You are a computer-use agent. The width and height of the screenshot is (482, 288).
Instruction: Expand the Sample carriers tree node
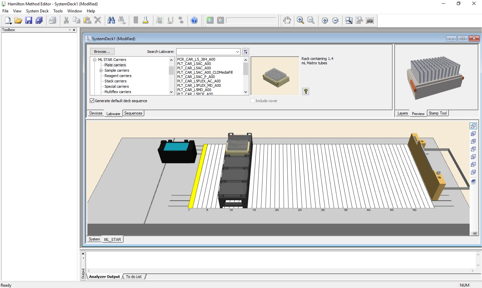click(x=101, y=70)
